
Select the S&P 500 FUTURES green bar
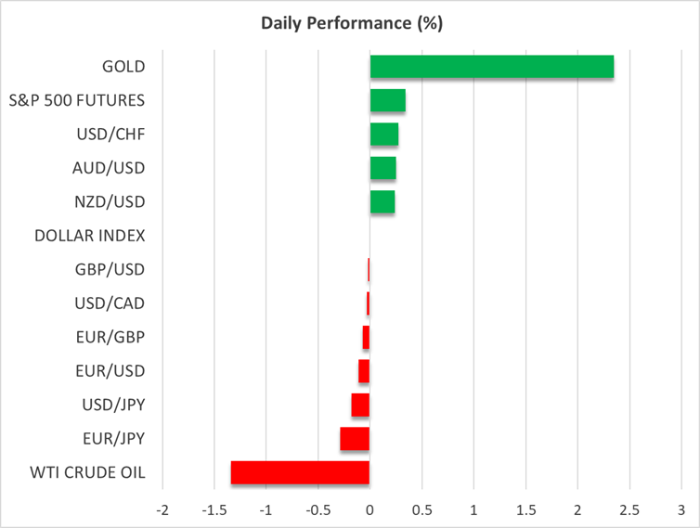tap(387, 100)
